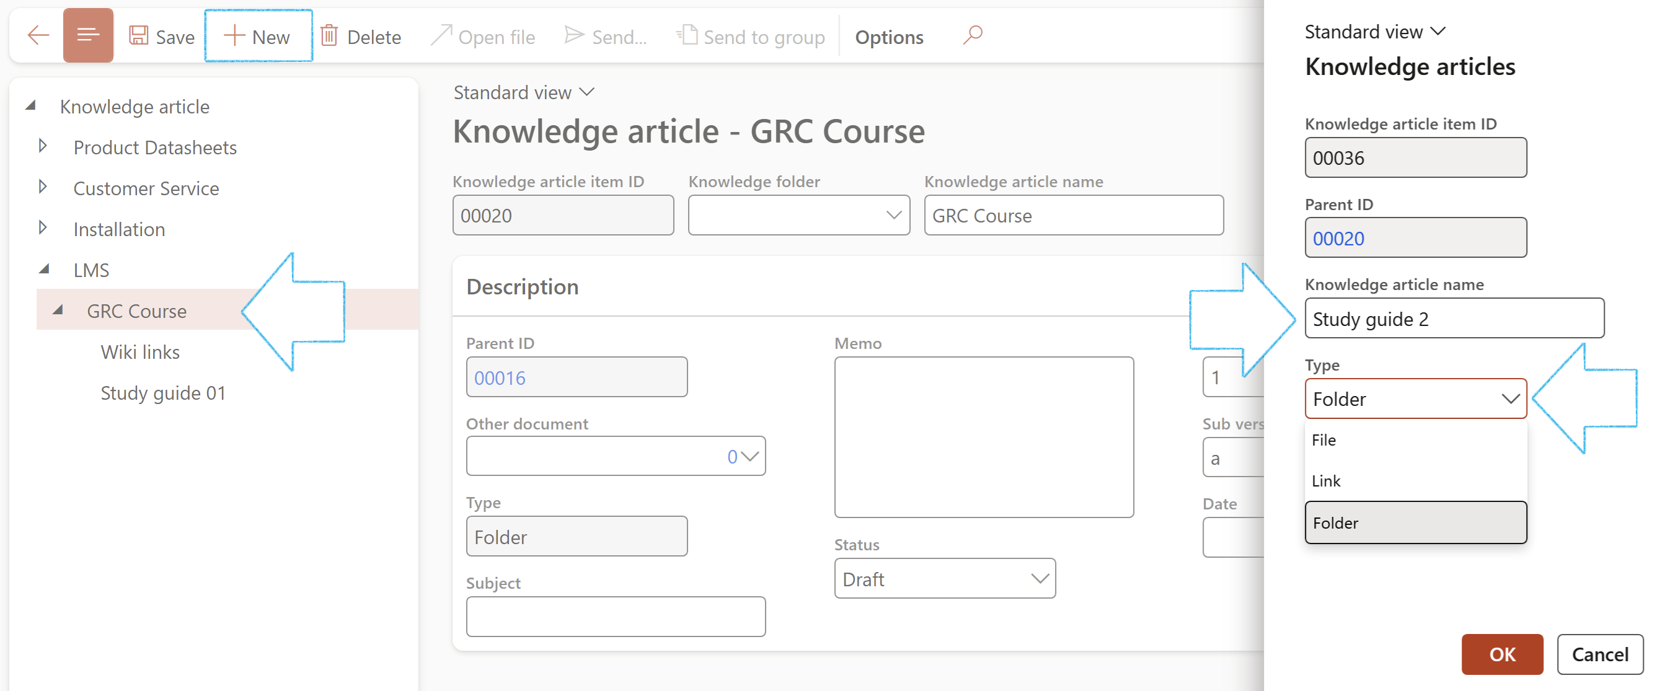This screenshot has width=1665, height=691.
Task: Open dialog Parent ID link 00020
Action: point(1338,239)
